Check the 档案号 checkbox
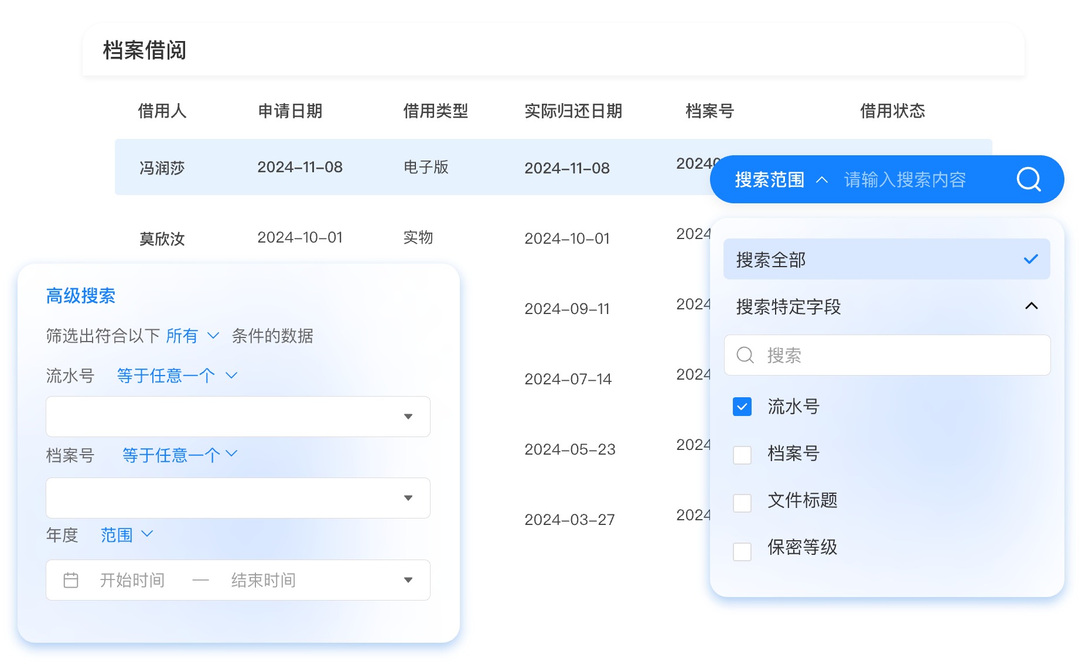 tap(742, 455)
